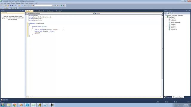This screenshot has width=191, height=107.
Task: Start debugging with the play icon
Action: click(30, 6)
